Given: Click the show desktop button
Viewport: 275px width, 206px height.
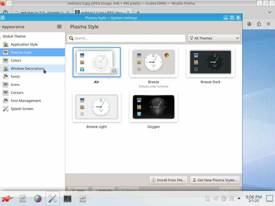Looking at the screenshot, I should click(269, 198).
